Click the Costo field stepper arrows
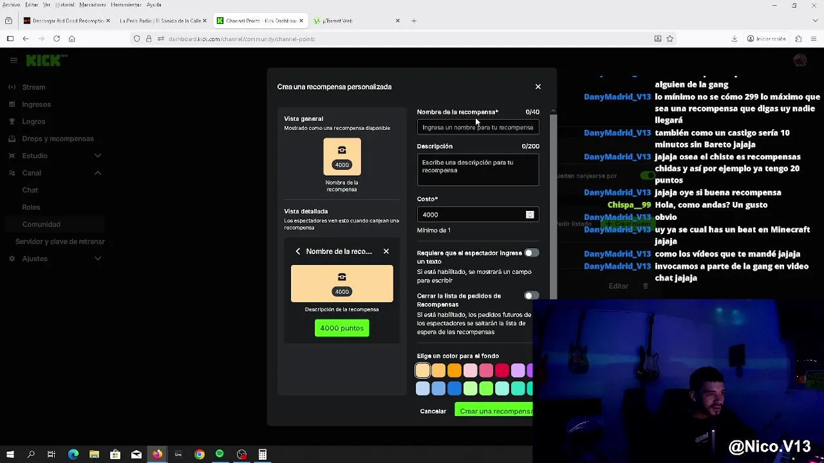The image size is (824, 463). (x=530, y=215)
